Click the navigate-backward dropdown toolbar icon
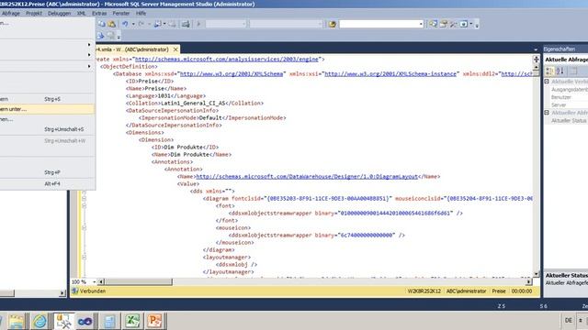The width and height of the screenshot is (588, 330). [x=159, y=24]
